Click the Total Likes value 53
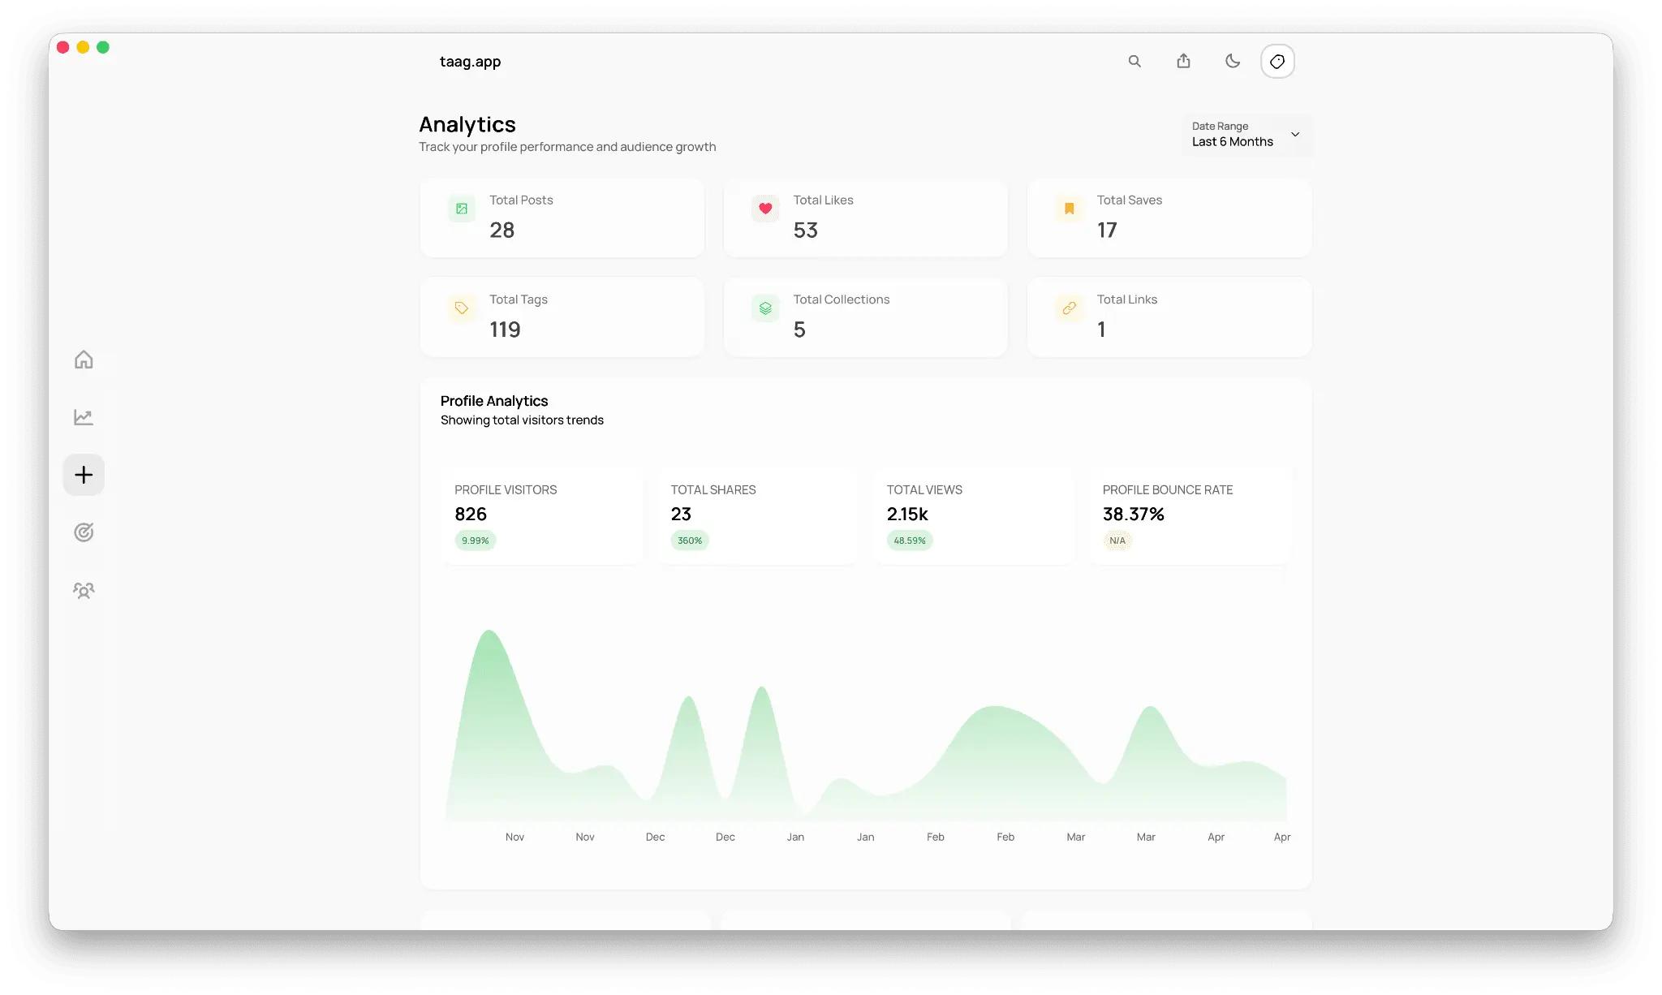The height and width of the screenshot is (995, 1662). coord(806,230)
